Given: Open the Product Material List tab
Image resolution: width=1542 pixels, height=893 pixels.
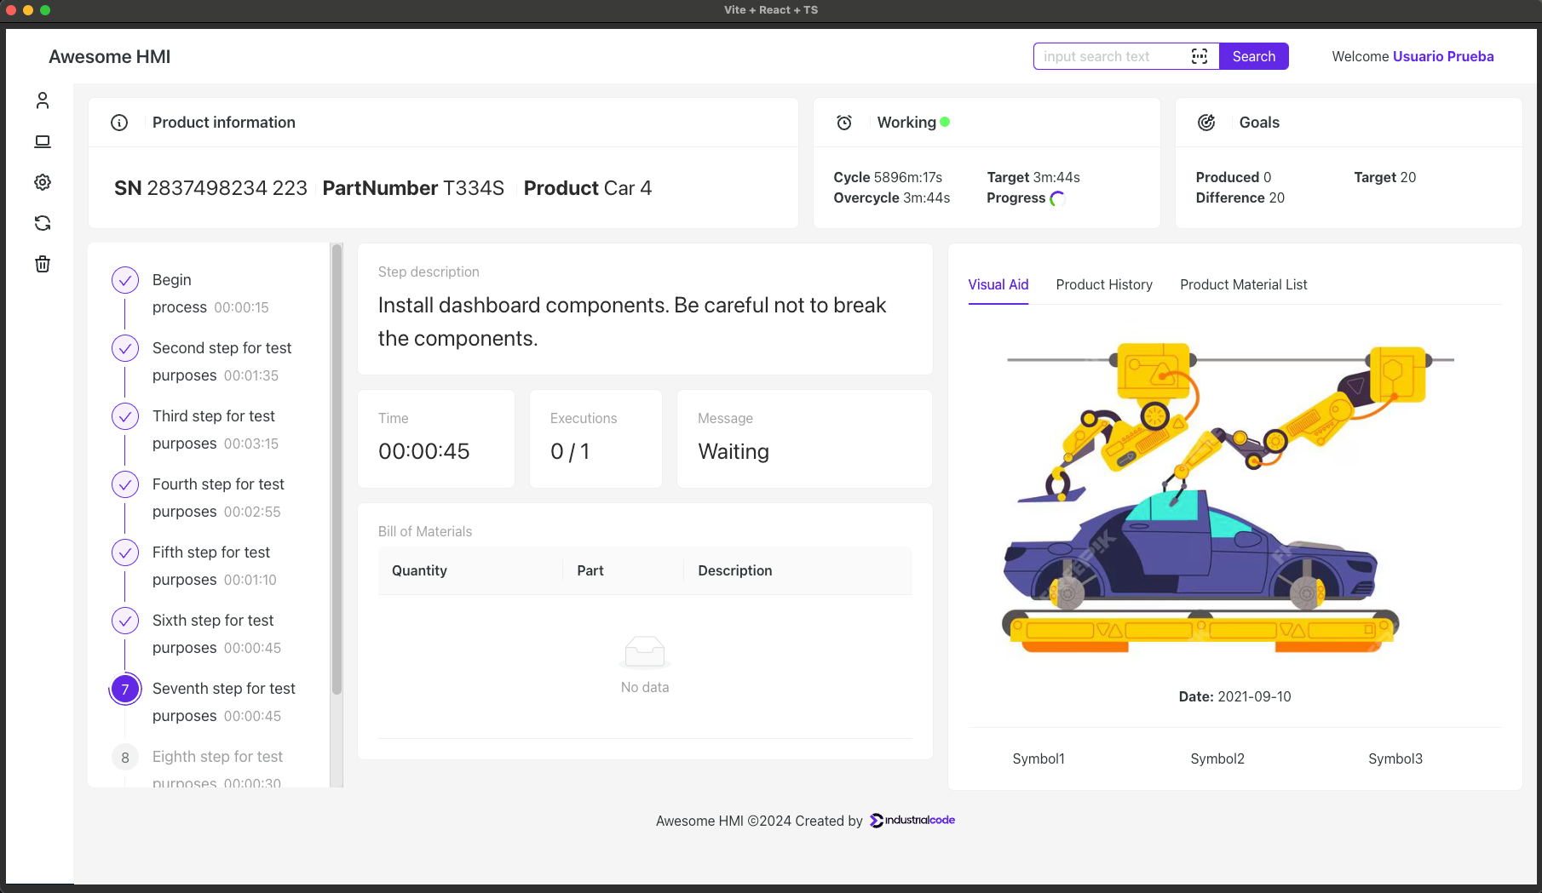Looking at the screenshot, I should (1243, 284).
